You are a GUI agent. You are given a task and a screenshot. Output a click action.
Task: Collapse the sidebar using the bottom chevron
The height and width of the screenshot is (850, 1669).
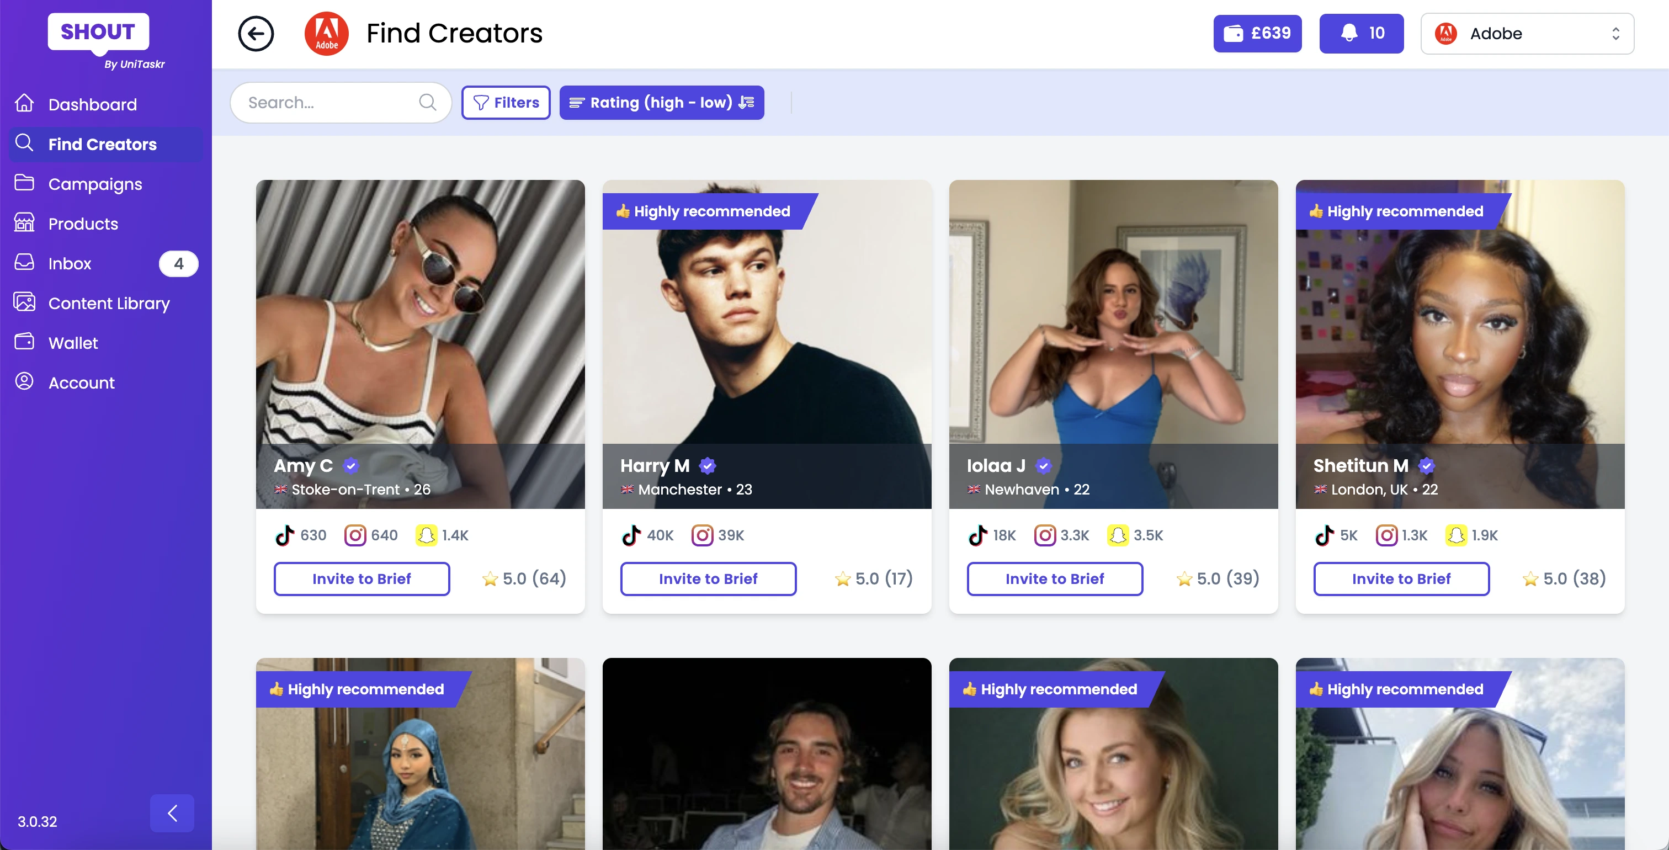tap(172, 813)
